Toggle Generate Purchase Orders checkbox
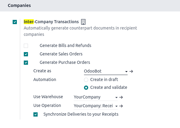 [26, 63]
